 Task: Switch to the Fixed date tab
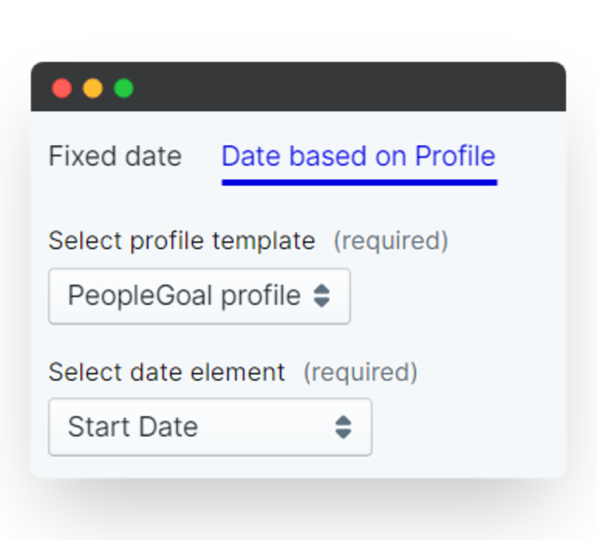tap(115, 156)
